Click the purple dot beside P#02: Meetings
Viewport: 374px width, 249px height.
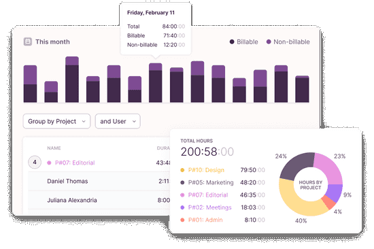pos(182,207)
